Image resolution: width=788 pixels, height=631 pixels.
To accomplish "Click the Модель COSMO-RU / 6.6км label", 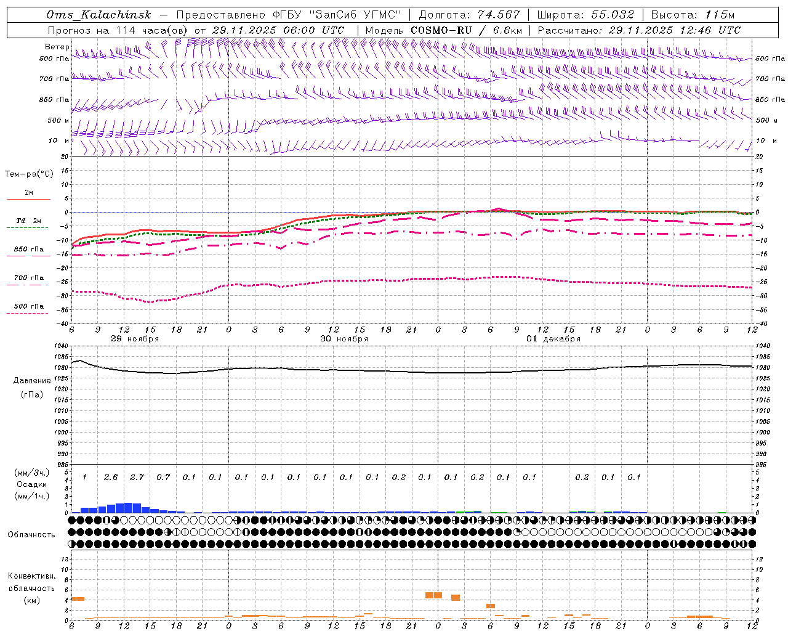I will pyautogui.click(x=444, y=30).
